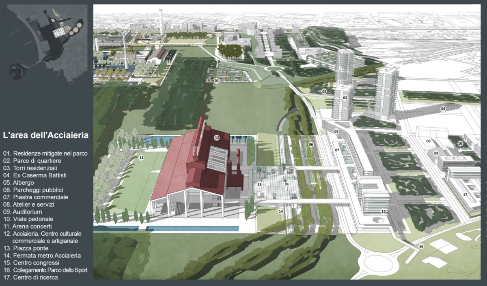Click marker 04 on Ex Caserma Battisti
Screen dimensions: 487x286
[x=443, y=109]
